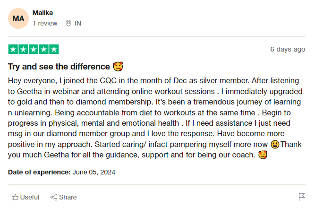The width and height of the screenshot is (315, 208).
Task: Click the second green rating star
Action: pos(23,49)
